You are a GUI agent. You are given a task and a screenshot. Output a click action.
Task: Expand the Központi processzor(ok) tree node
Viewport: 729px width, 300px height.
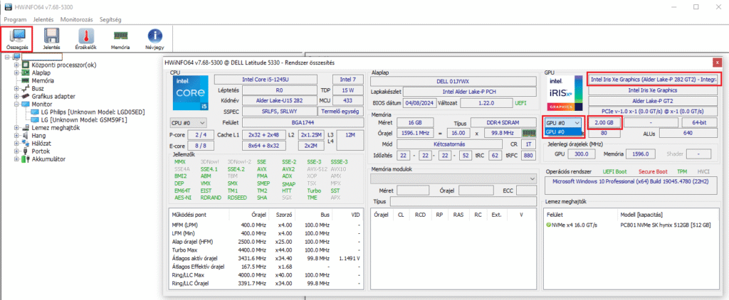click(16, 65)
